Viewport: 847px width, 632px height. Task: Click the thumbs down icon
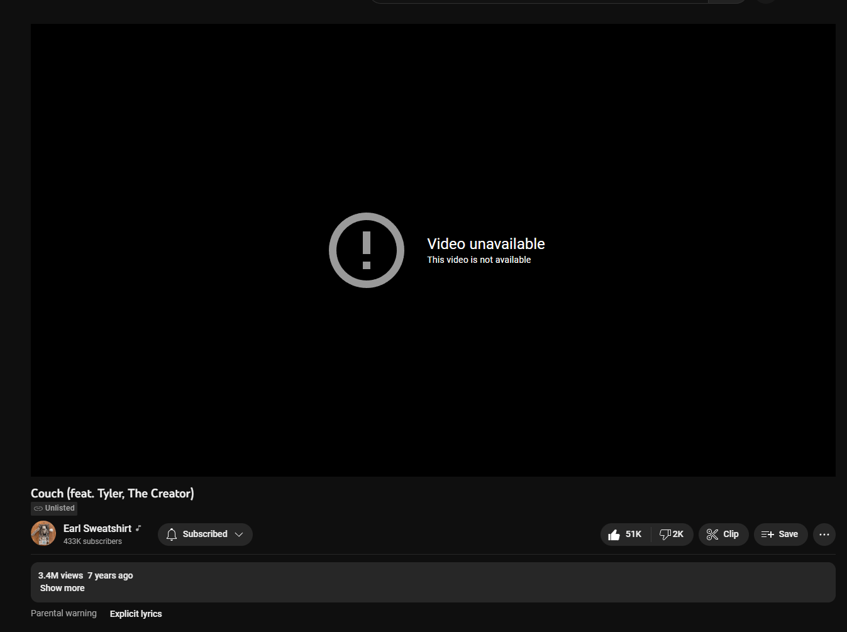click(665, 534)
